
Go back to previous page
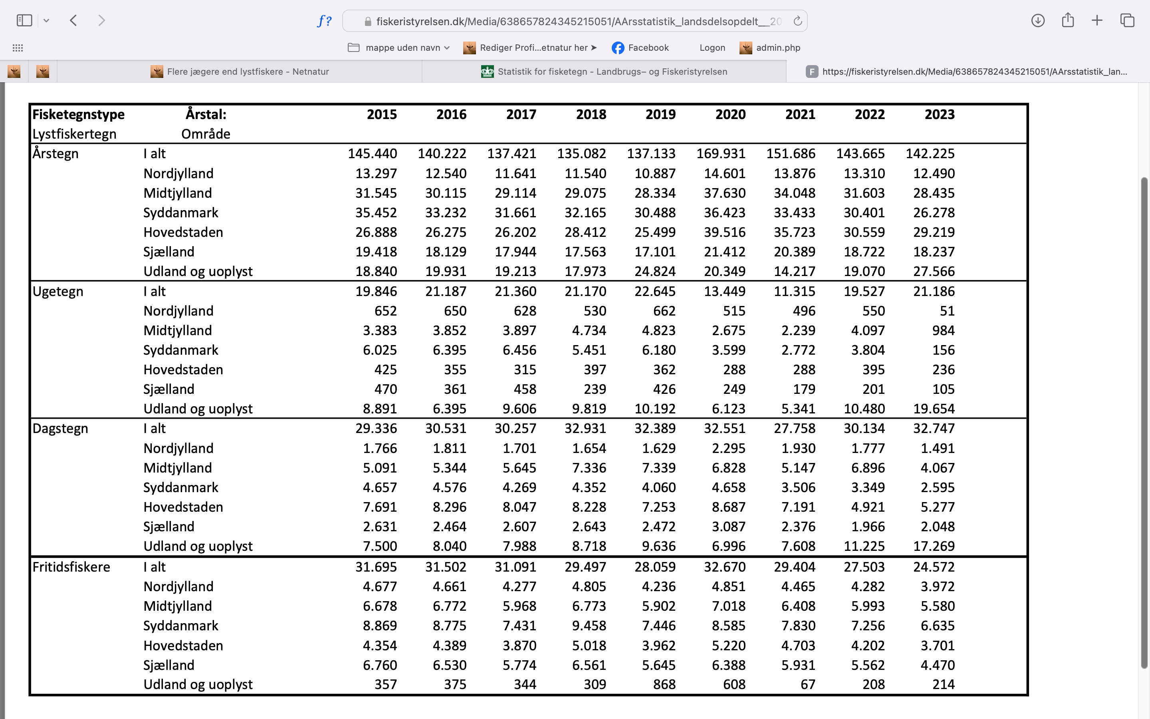(x=73, y=20)
